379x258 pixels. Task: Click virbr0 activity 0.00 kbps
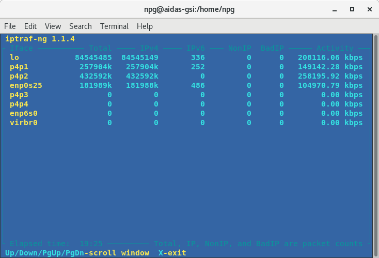pyautogui.click(x=342, y=123)
